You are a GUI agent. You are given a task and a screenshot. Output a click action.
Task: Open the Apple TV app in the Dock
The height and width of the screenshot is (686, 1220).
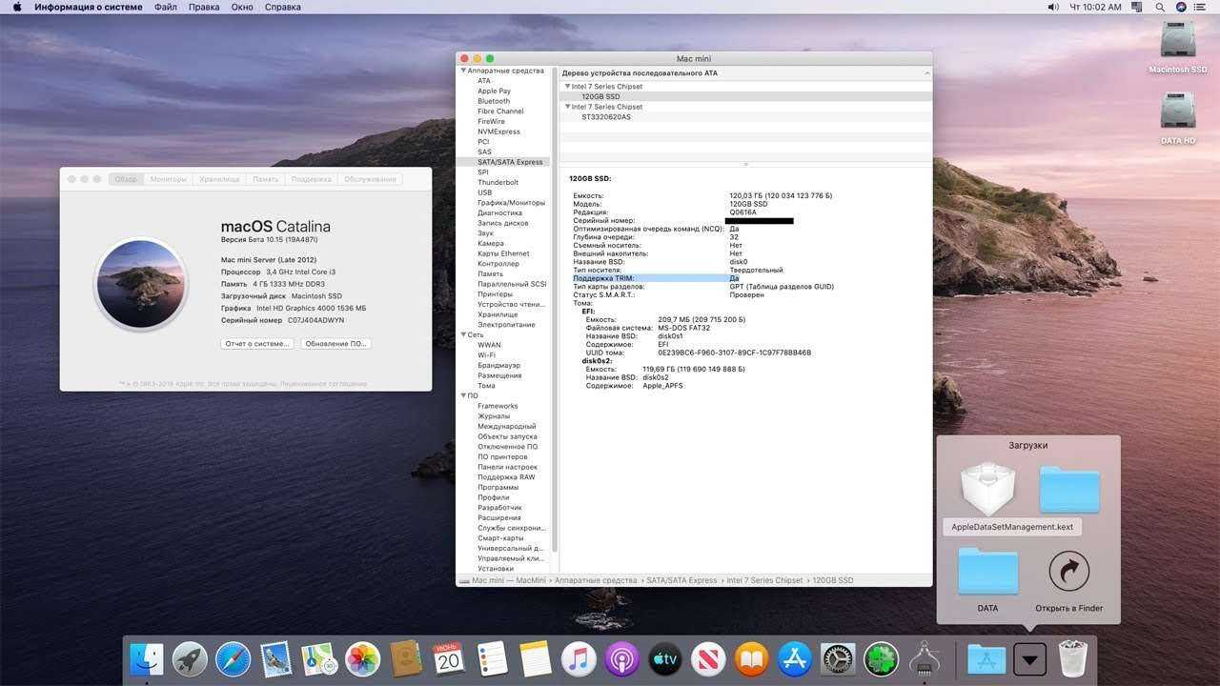point(665,658)
